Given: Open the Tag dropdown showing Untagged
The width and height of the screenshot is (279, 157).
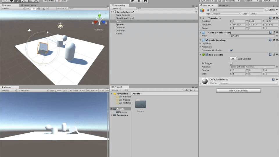Looking at the screenshot, I should coord(226,14).
